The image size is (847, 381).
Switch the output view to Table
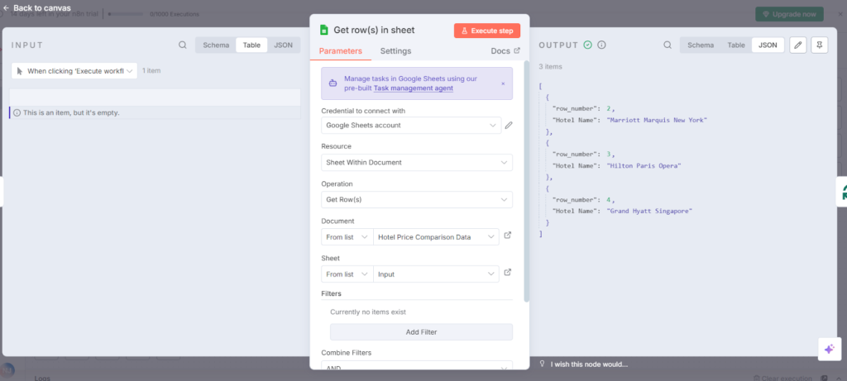tap(735, 45)
